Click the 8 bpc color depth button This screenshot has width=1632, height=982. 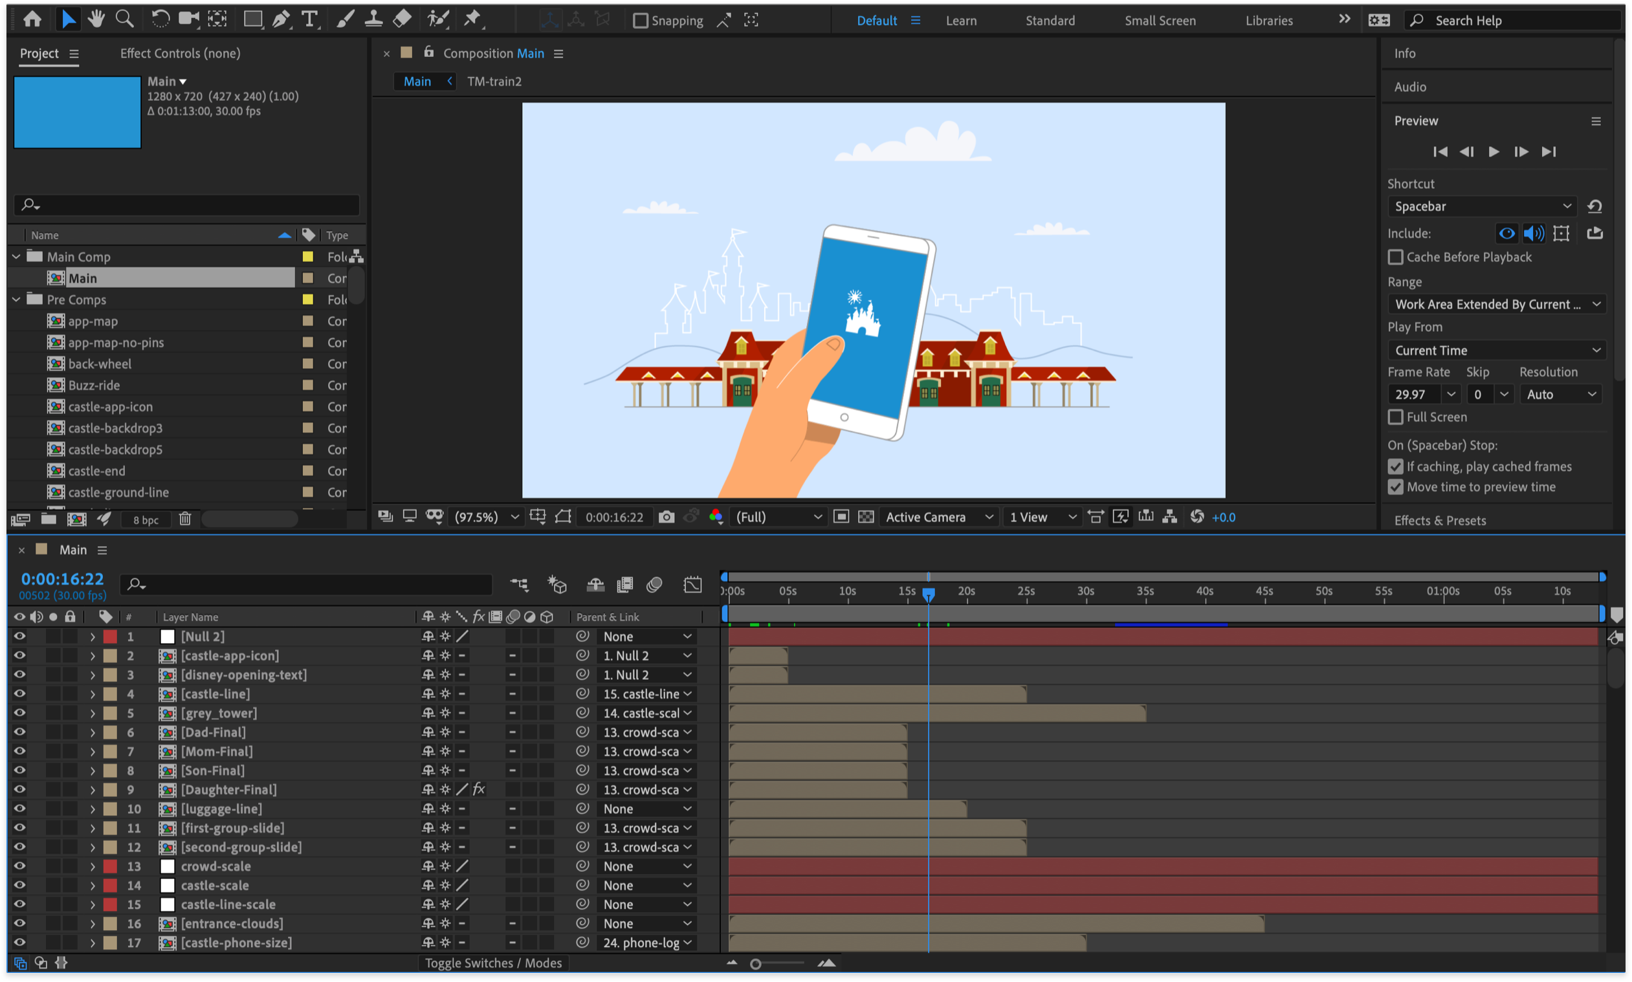coord(146,520)
